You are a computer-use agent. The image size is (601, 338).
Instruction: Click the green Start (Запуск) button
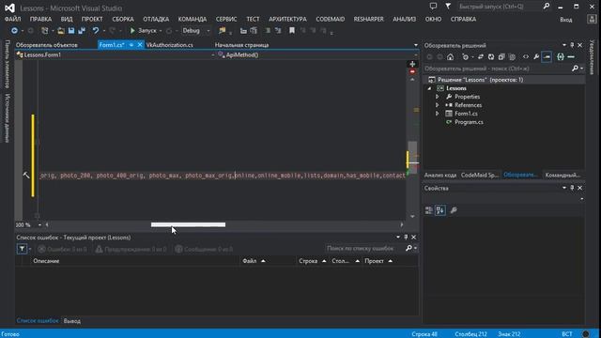[144, 31]
